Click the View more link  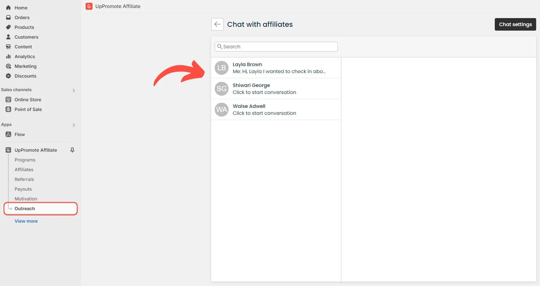click(26, 221)
